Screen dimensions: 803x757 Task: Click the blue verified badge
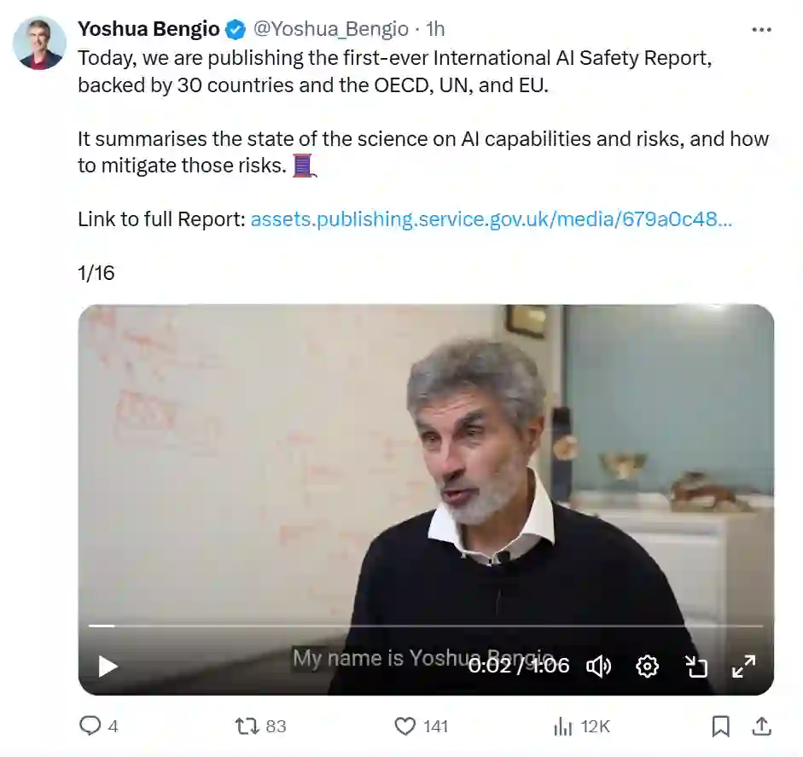(x=236, y=30)
